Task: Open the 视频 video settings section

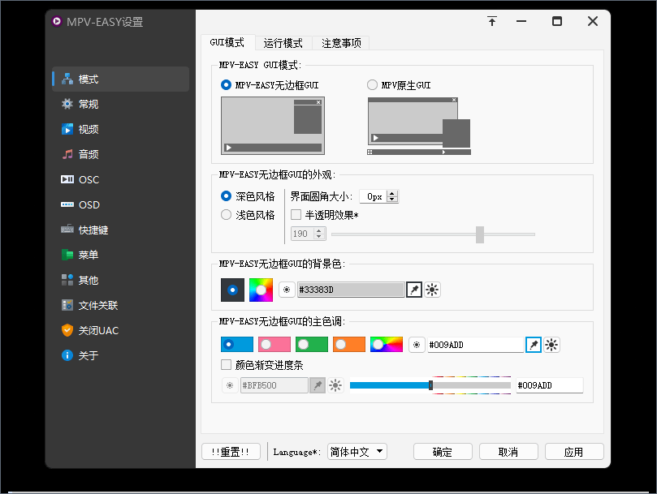Action: tap(89, 129)
